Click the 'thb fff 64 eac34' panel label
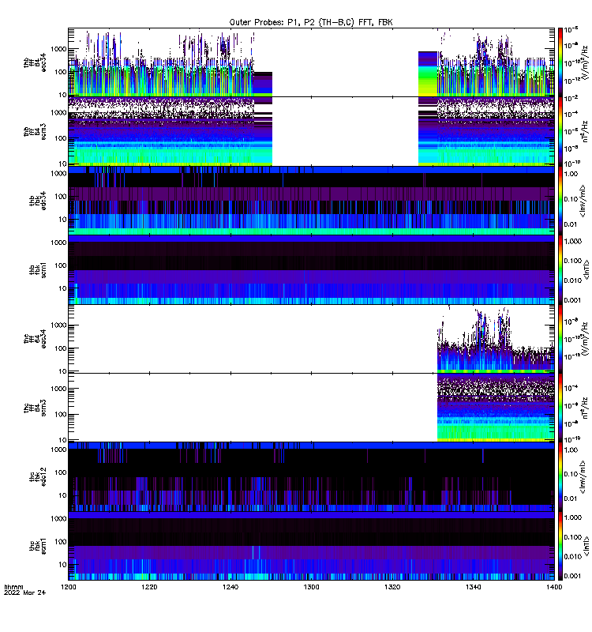This screenshot has width=592, height=632. point(35,62)
